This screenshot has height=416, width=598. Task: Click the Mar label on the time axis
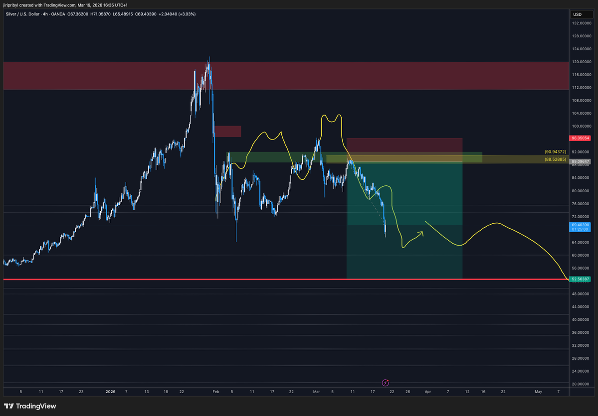pos(316,392)
